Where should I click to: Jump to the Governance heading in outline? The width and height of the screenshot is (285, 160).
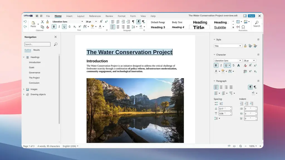[x=35, y=72]
